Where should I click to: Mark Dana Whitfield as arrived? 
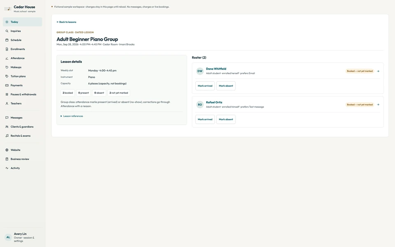205,86
